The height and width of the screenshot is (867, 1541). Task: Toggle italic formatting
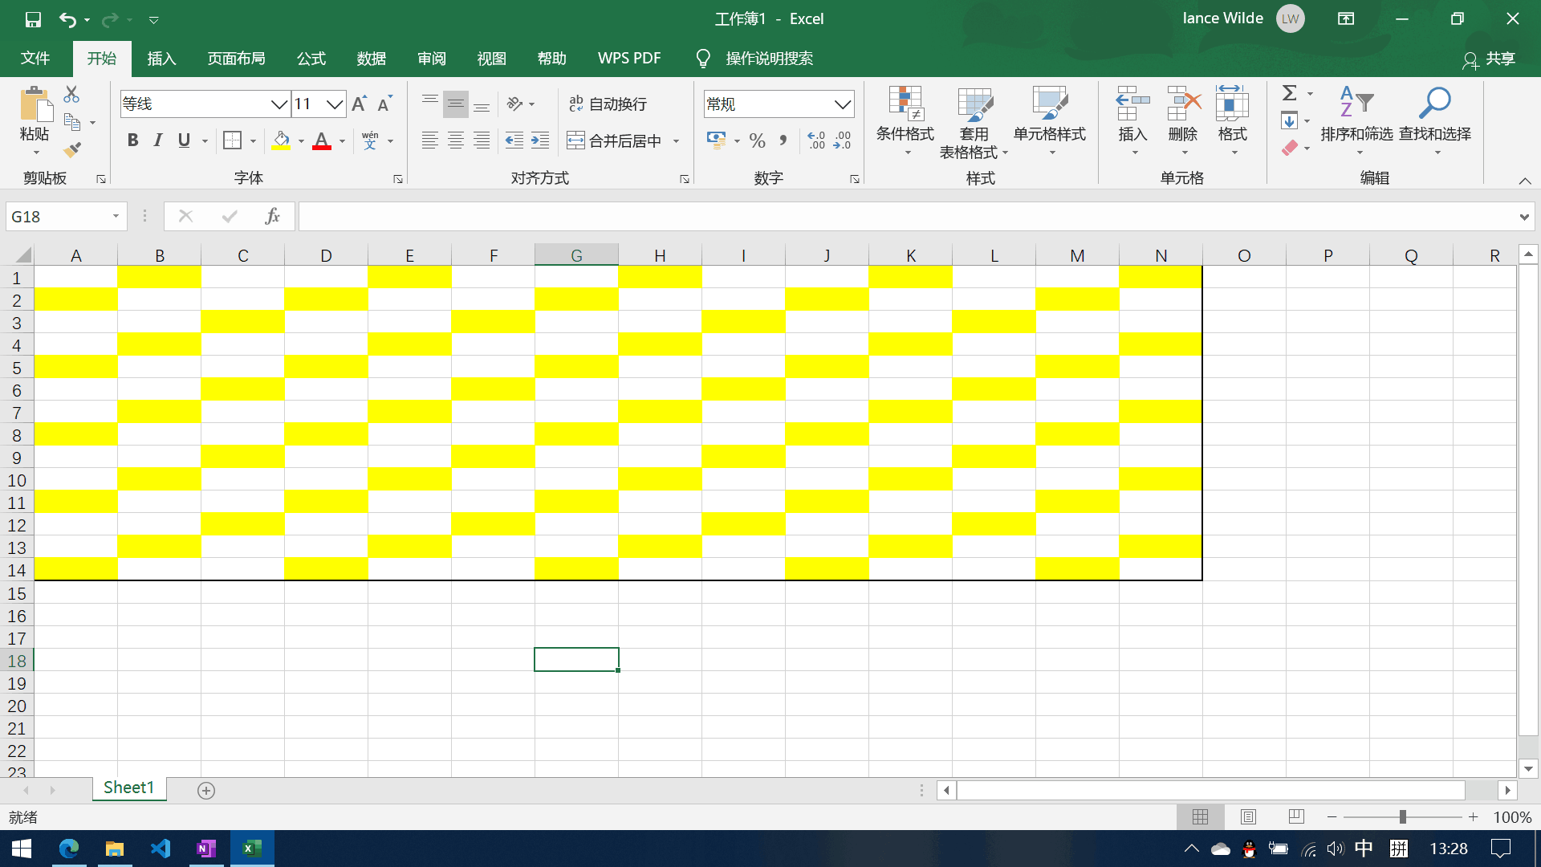coord(158,140)
